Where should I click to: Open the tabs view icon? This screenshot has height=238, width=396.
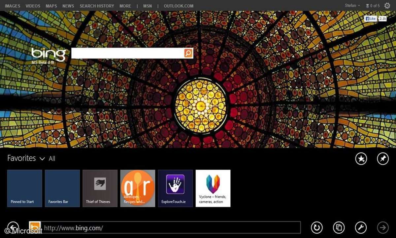click(x=339, y=227)
